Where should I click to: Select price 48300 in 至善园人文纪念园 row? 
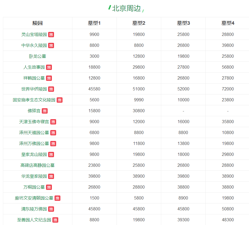228,220
